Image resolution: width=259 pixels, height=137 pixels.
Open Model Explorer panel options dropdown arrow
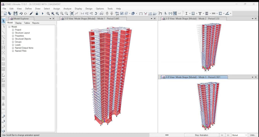[50, 19]
